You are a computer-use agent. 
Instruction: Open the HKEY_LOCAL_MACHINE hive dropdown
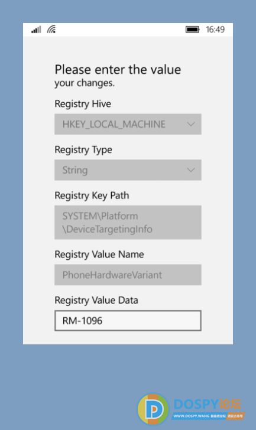[128, 124]
